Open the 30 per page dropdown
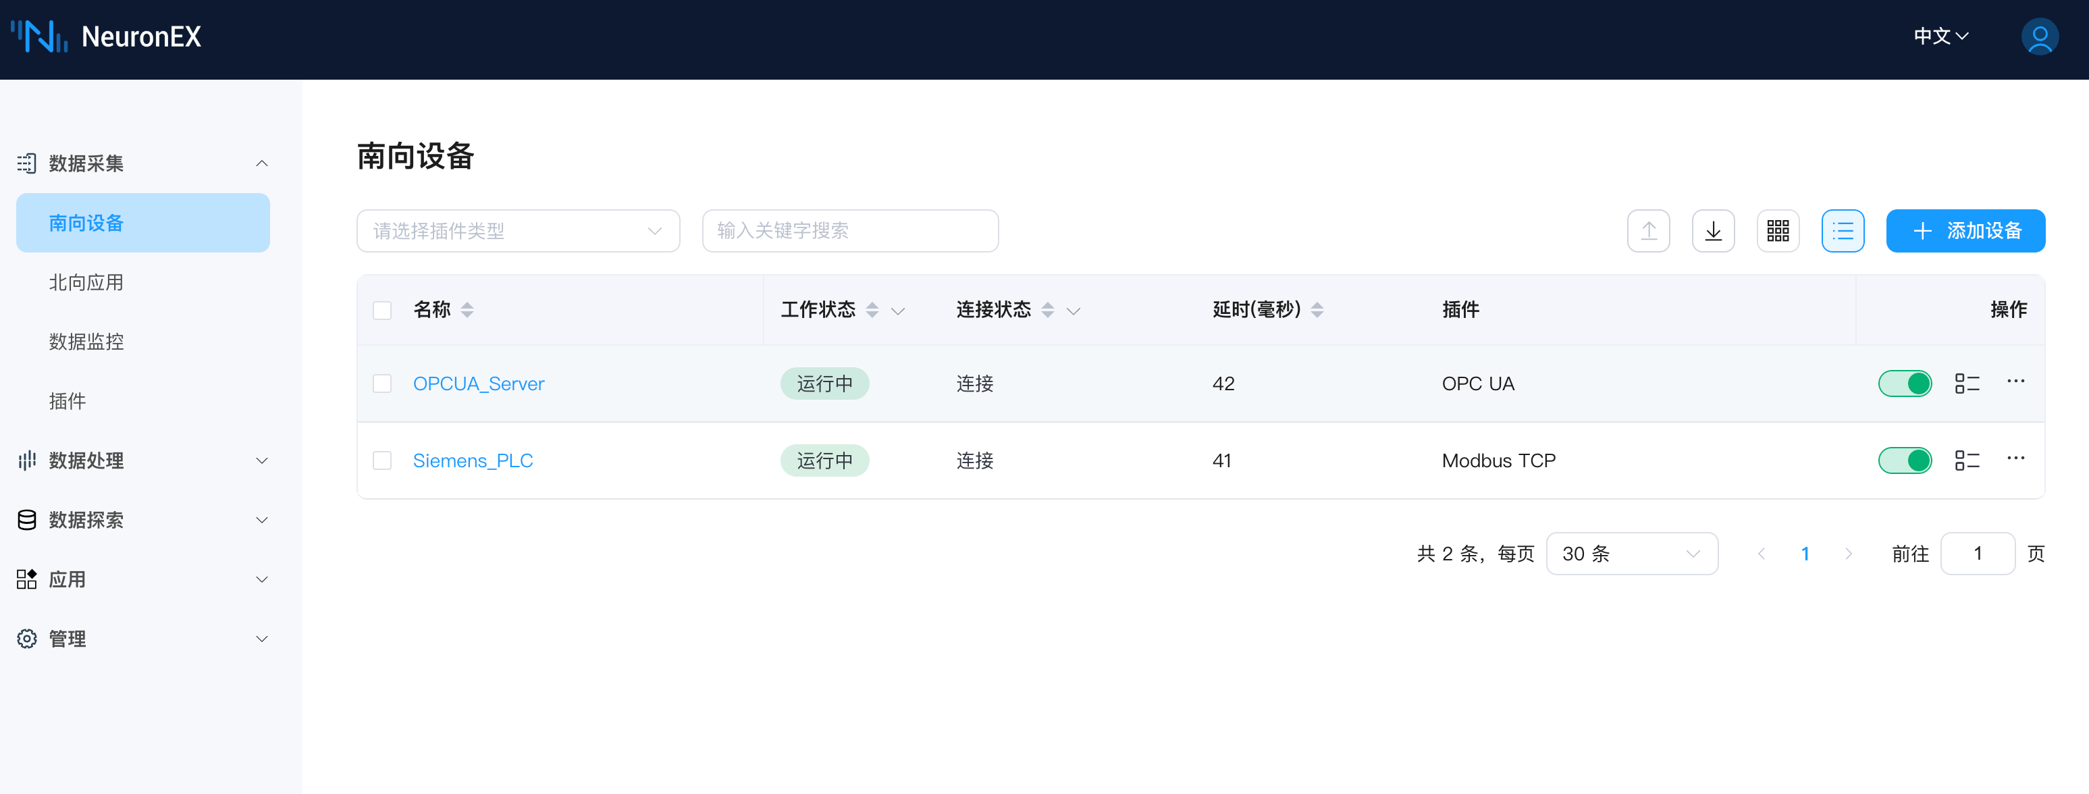Screen dimensions: 2089x794 coord(1631,554)
